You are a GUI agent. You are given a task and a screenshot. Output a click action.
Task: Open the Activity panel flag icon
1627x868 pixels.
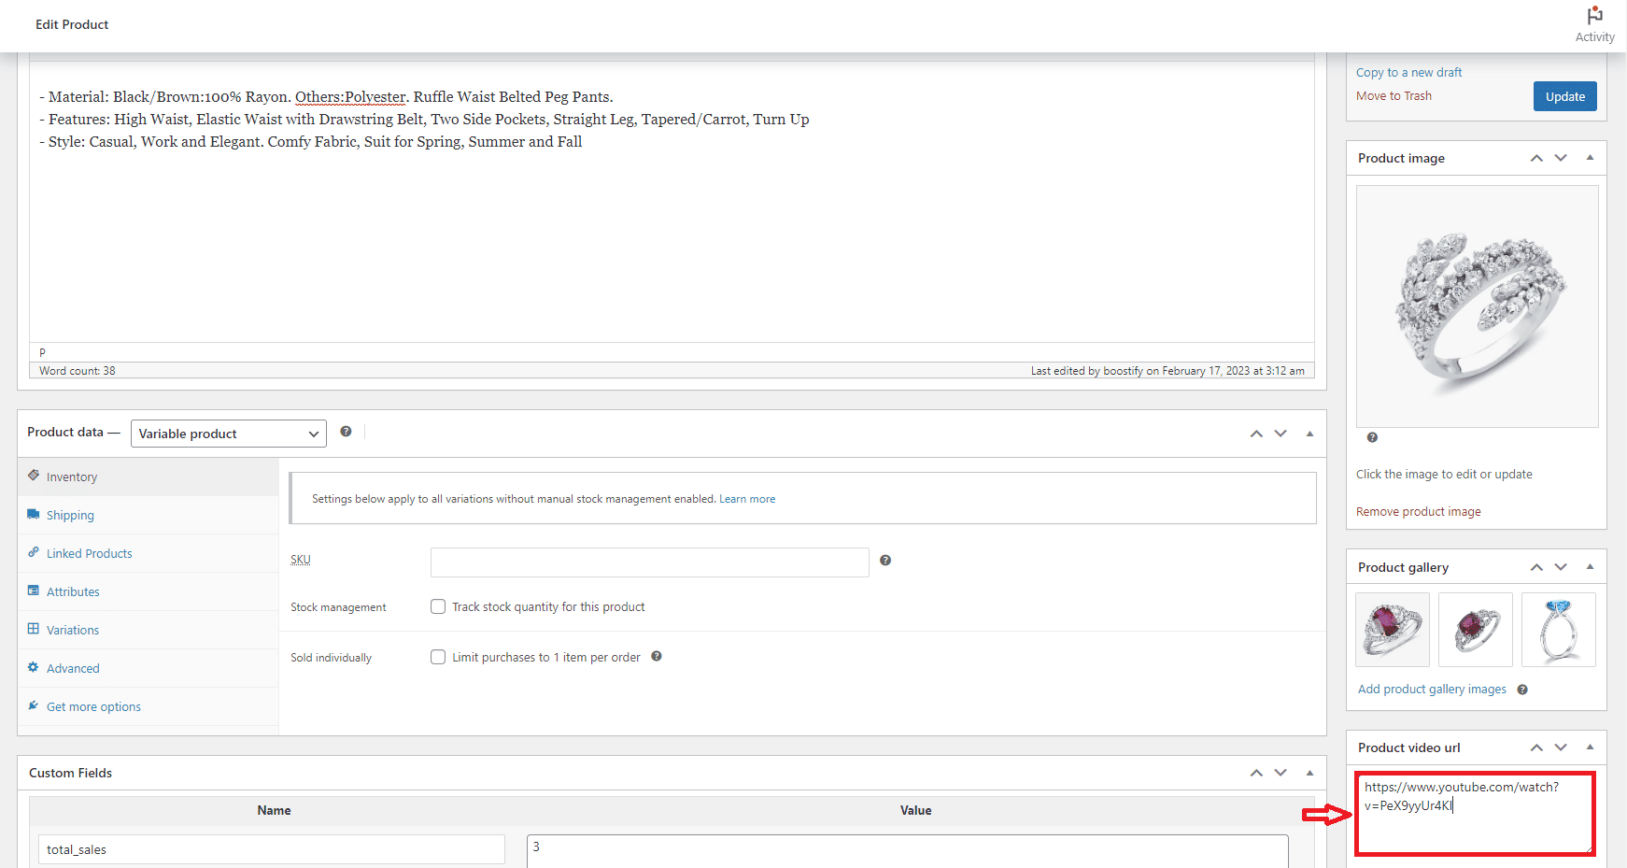1594,16
